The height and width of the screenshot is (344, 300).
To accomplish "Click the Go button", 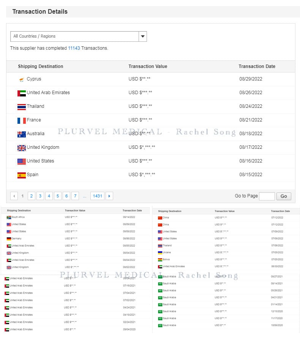I will click(x=284, y=196).
